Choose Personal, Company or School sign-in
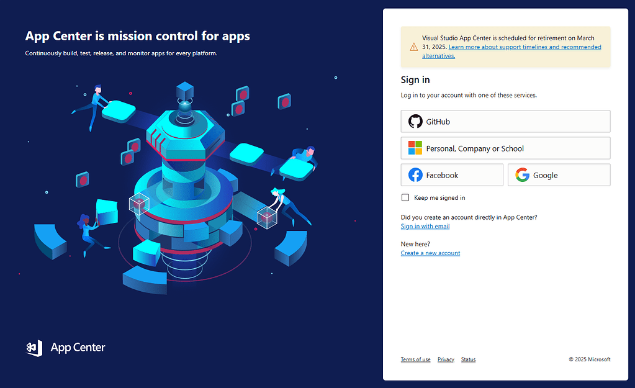 [x=505, y=148]
